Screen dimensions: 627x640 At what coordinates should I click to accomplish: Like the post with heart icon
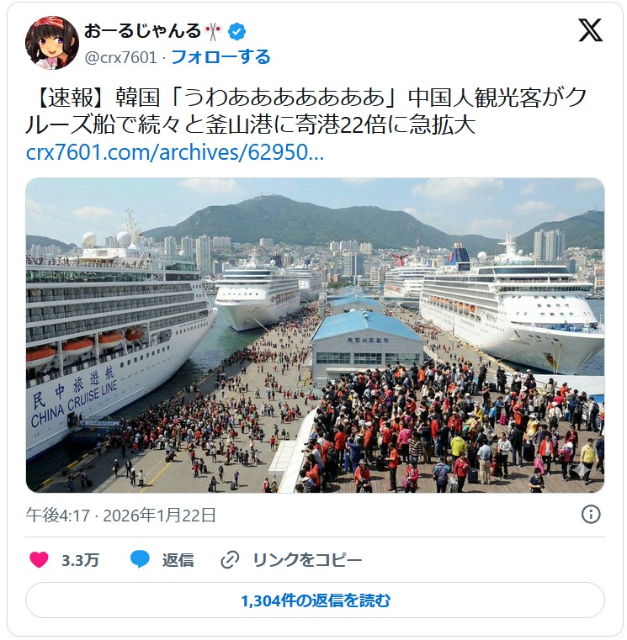pyautogui.click(x=40, y=559)
